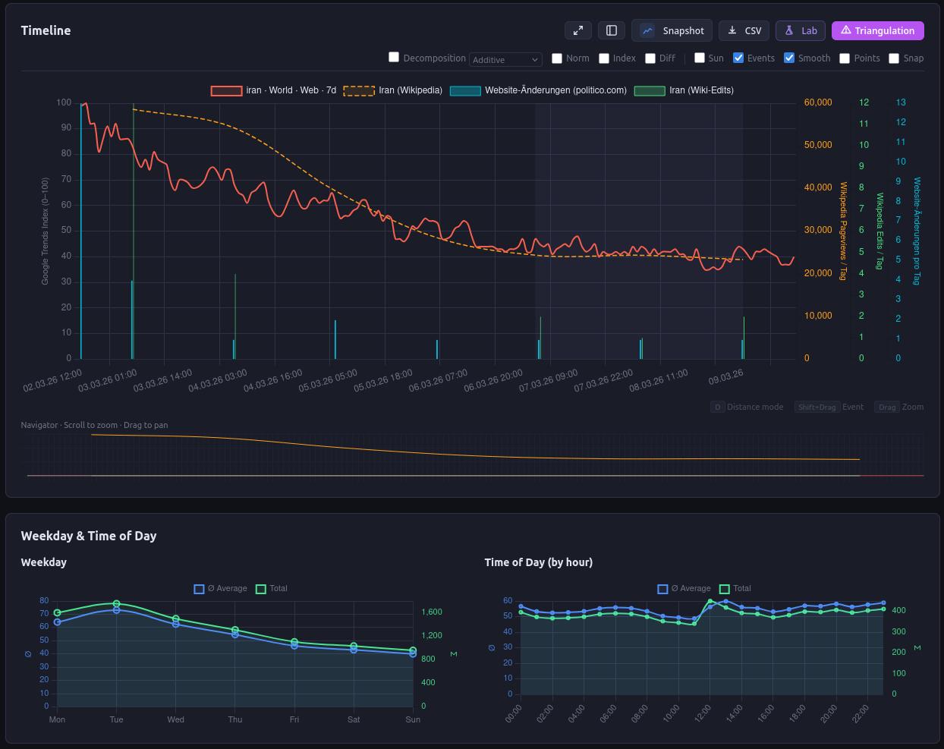Toggle the sidebar panel layout icon
944x749 pixels.
click(x=612, y=30)
